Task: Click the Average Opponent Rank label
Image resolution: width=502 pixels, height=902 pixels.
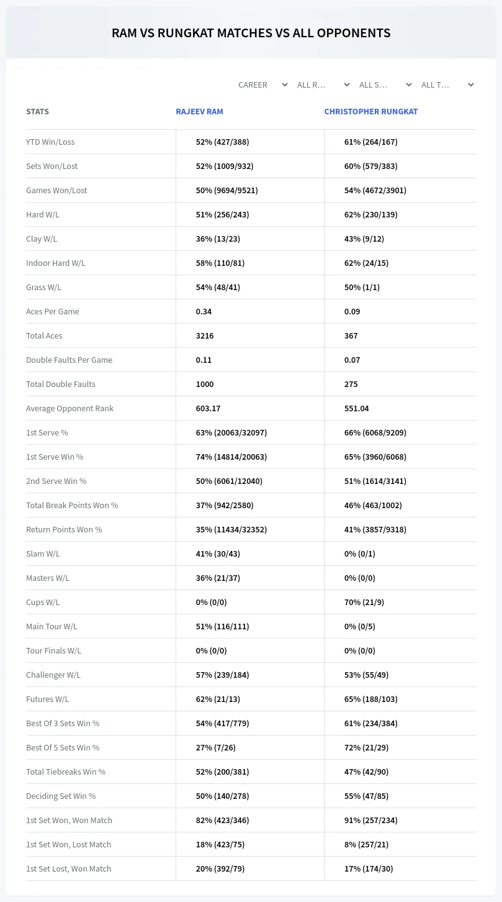Action: (69, 408)
